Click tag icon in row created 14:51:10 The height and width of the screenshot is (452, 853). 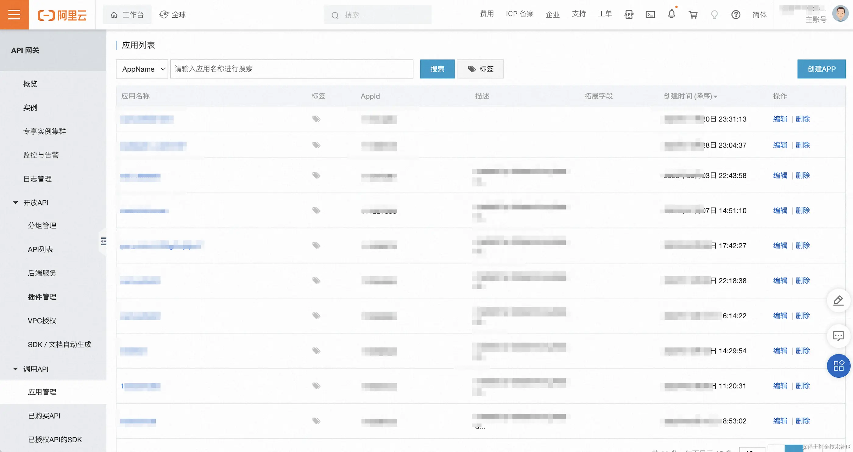click(x=316, y=210)
